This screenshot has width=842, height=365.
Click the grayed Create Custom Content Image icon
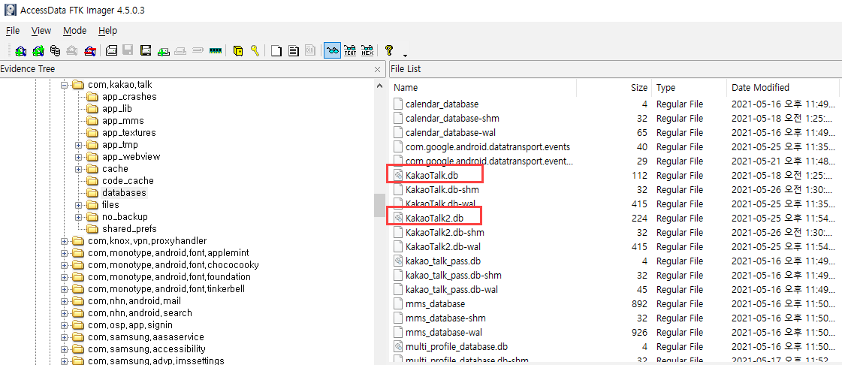(x=181, y=51)
